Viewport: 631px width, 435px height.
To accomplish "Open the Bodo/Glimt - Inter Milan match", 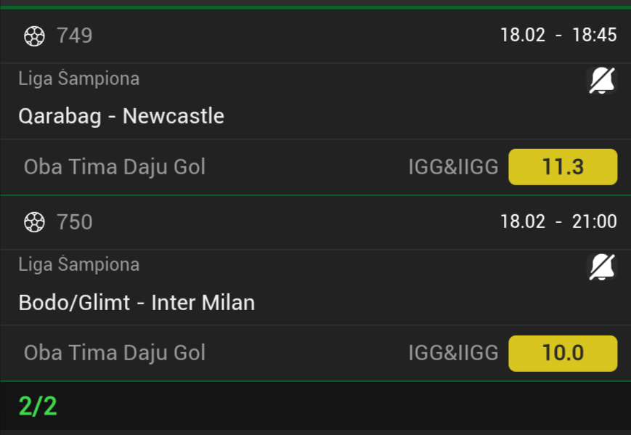I will (x=137, y=302).
